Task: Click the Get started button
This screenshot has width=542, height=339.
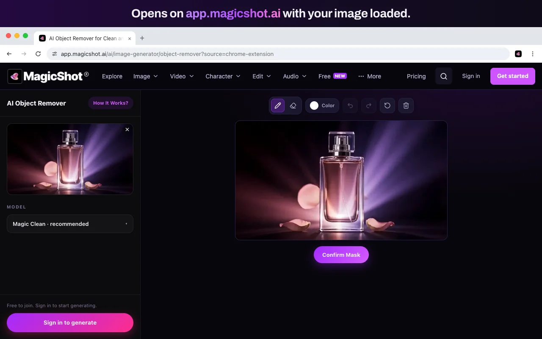Action: pyautogui.click(x=513, y=76)
